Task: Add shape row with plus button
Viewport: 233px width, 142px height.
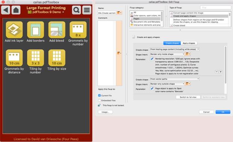Action: [x=221, y=72]
